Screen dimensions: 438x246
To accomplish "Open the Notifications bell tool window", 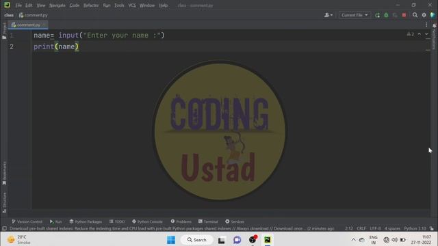I will pyautogui.click(x=435, y=36).
